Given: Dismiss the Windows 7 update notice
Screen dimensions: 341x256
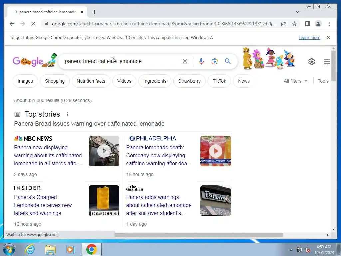Looking at the screenshot, I should coord(328,37).
